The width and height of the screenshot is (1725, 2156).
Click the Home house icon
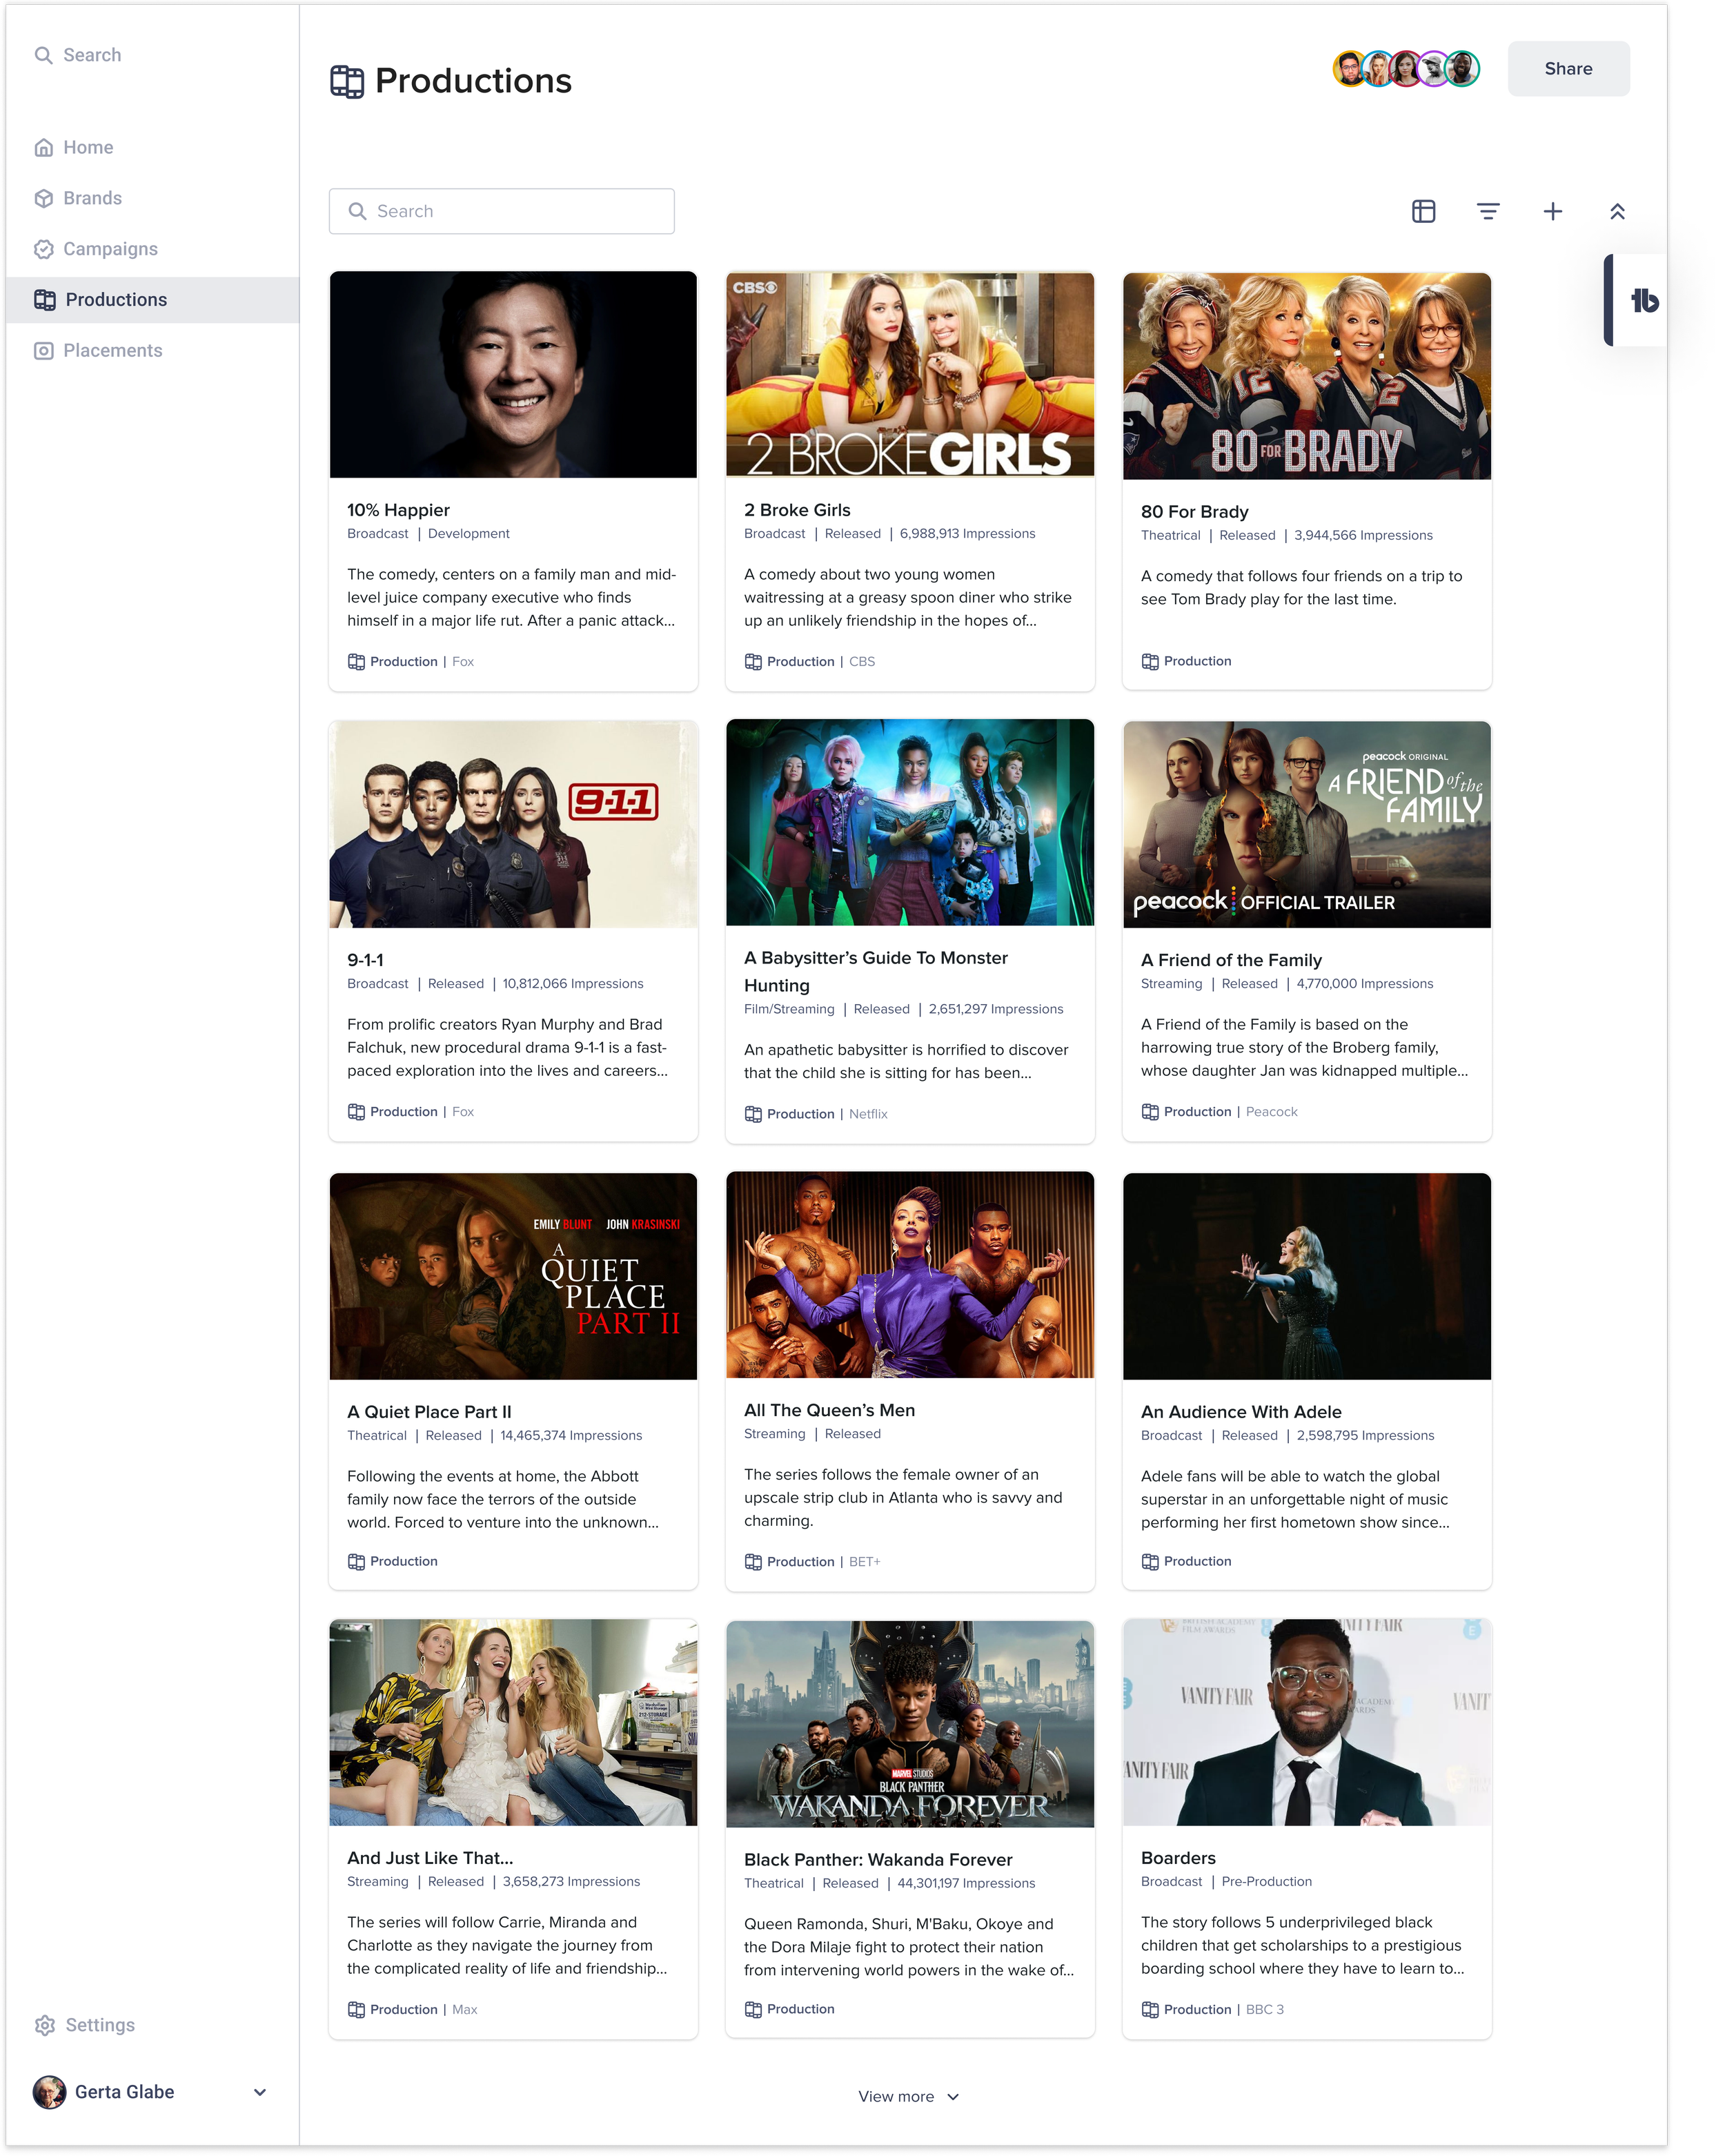(43, 147)
